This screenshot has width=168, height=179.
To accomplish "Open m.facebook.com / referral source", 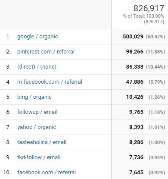I will pyautogui.click(x=50, y=82).
